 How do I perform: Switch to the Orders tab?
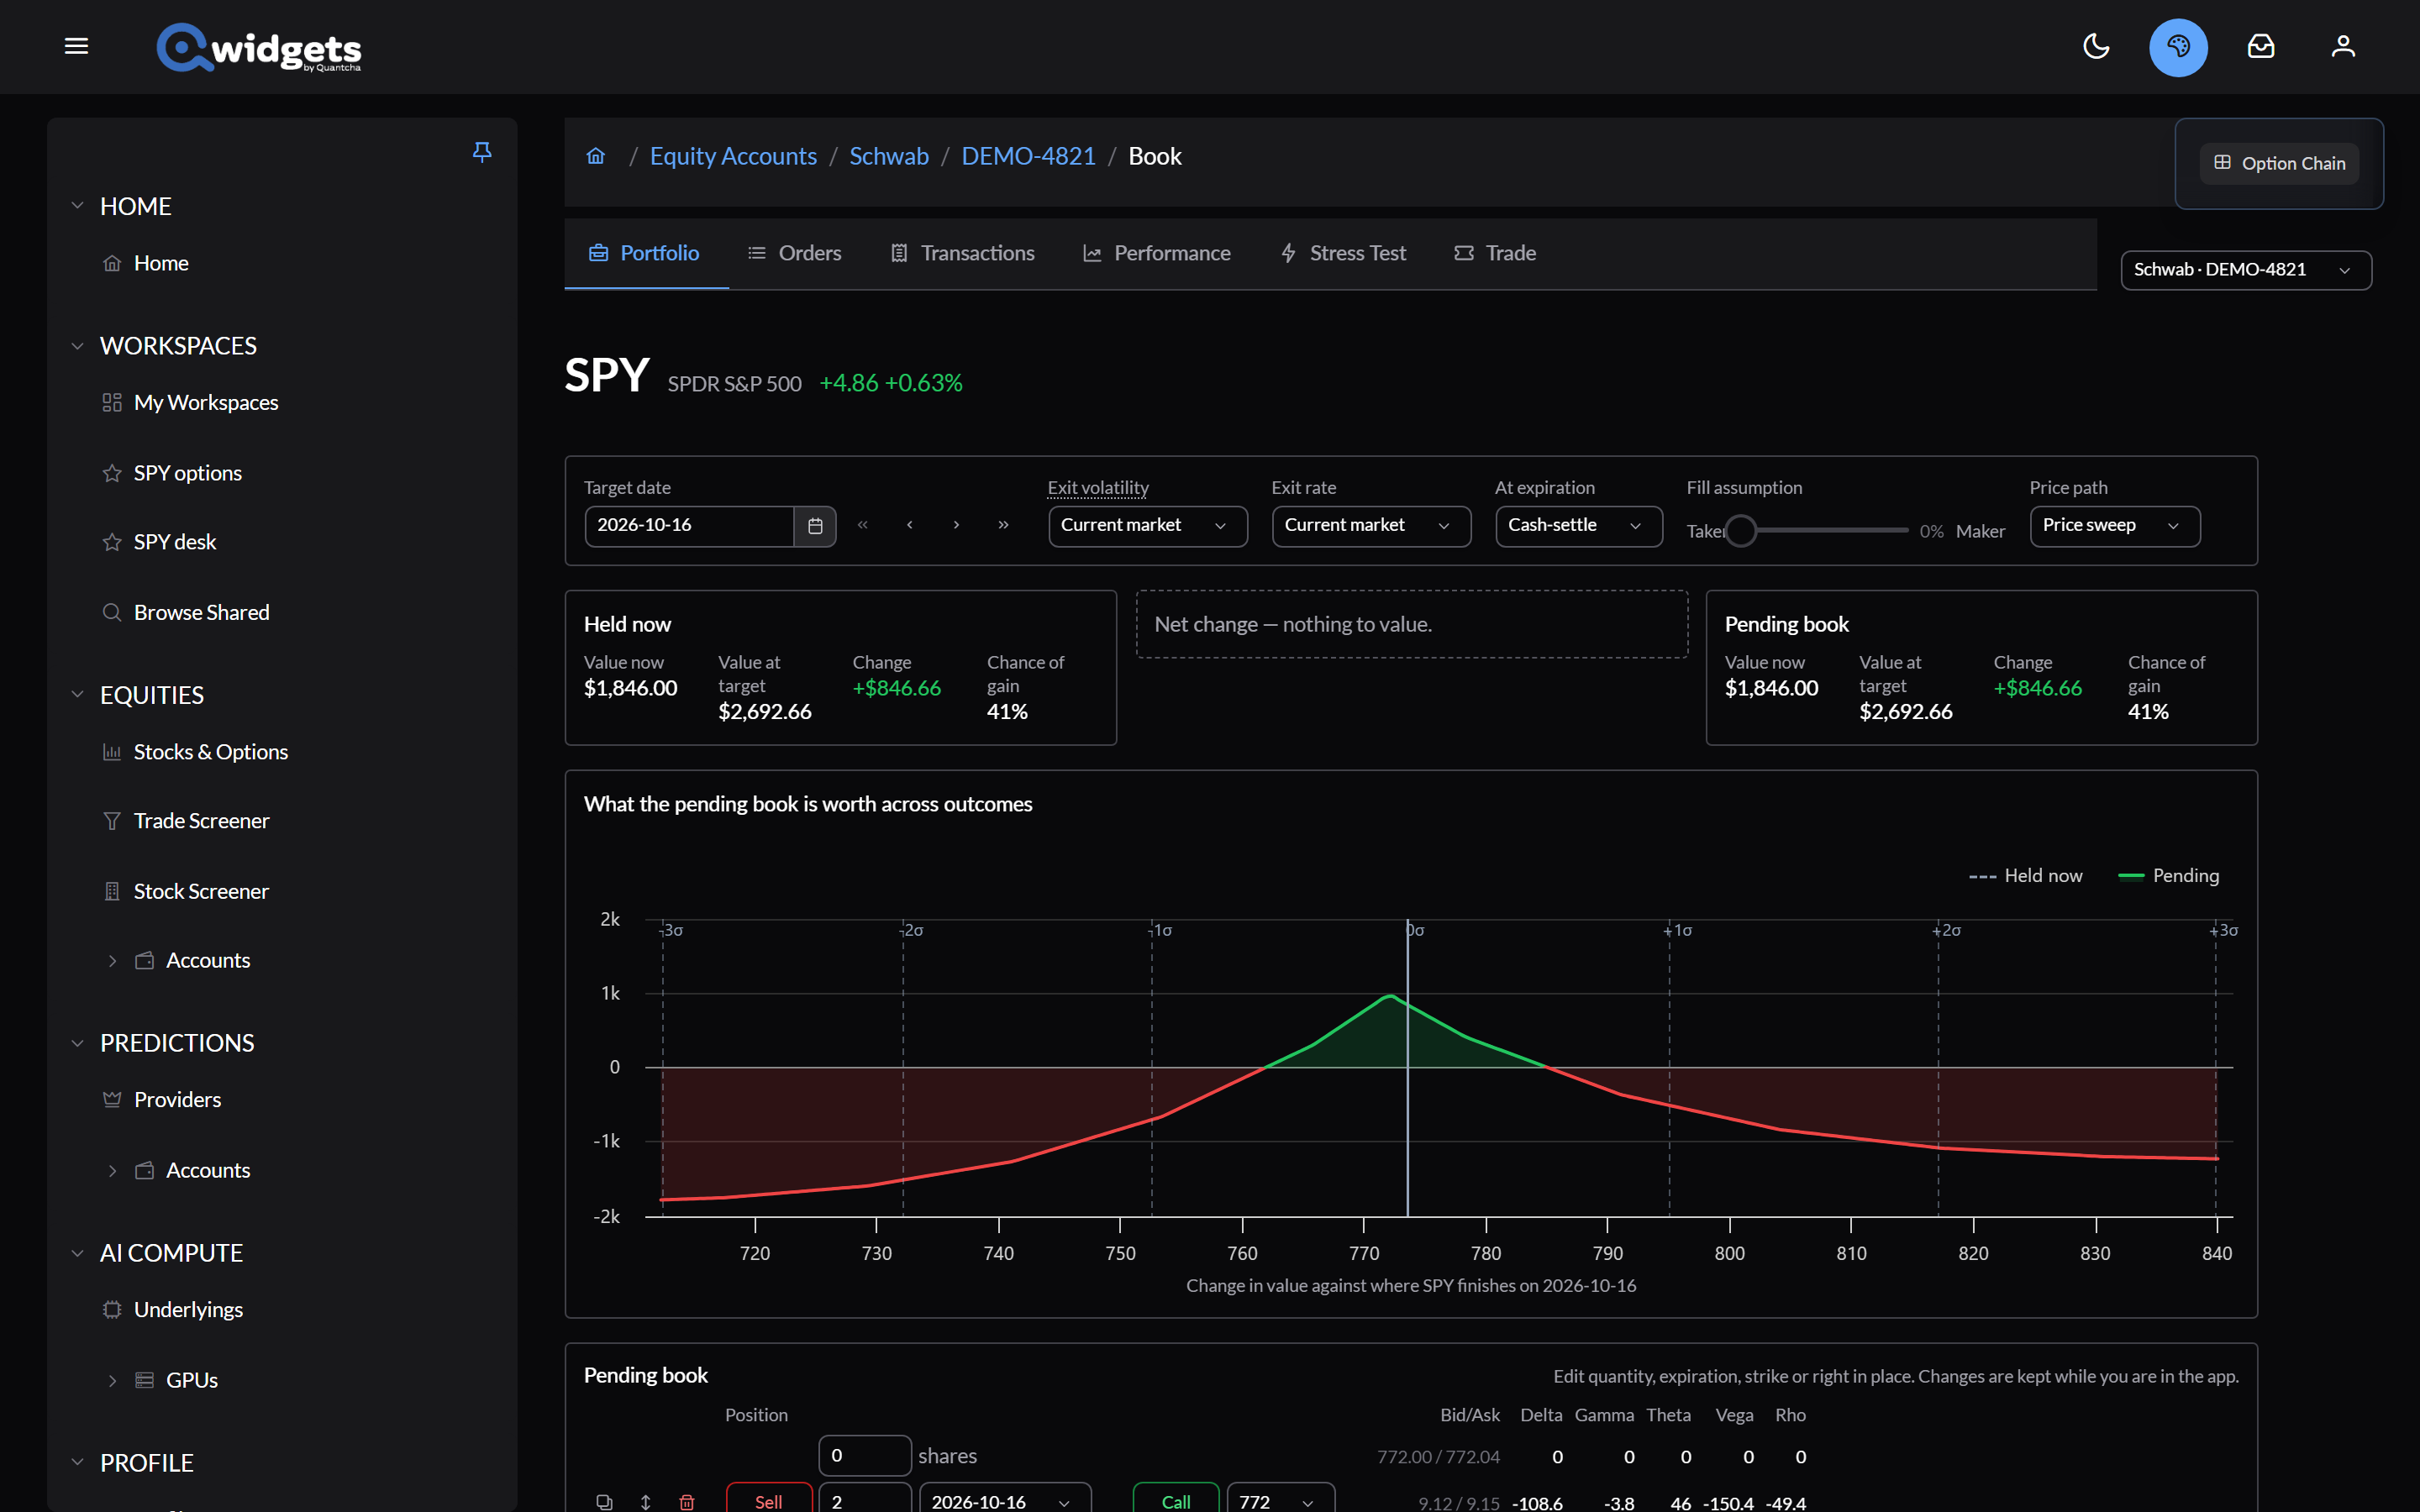795,253
